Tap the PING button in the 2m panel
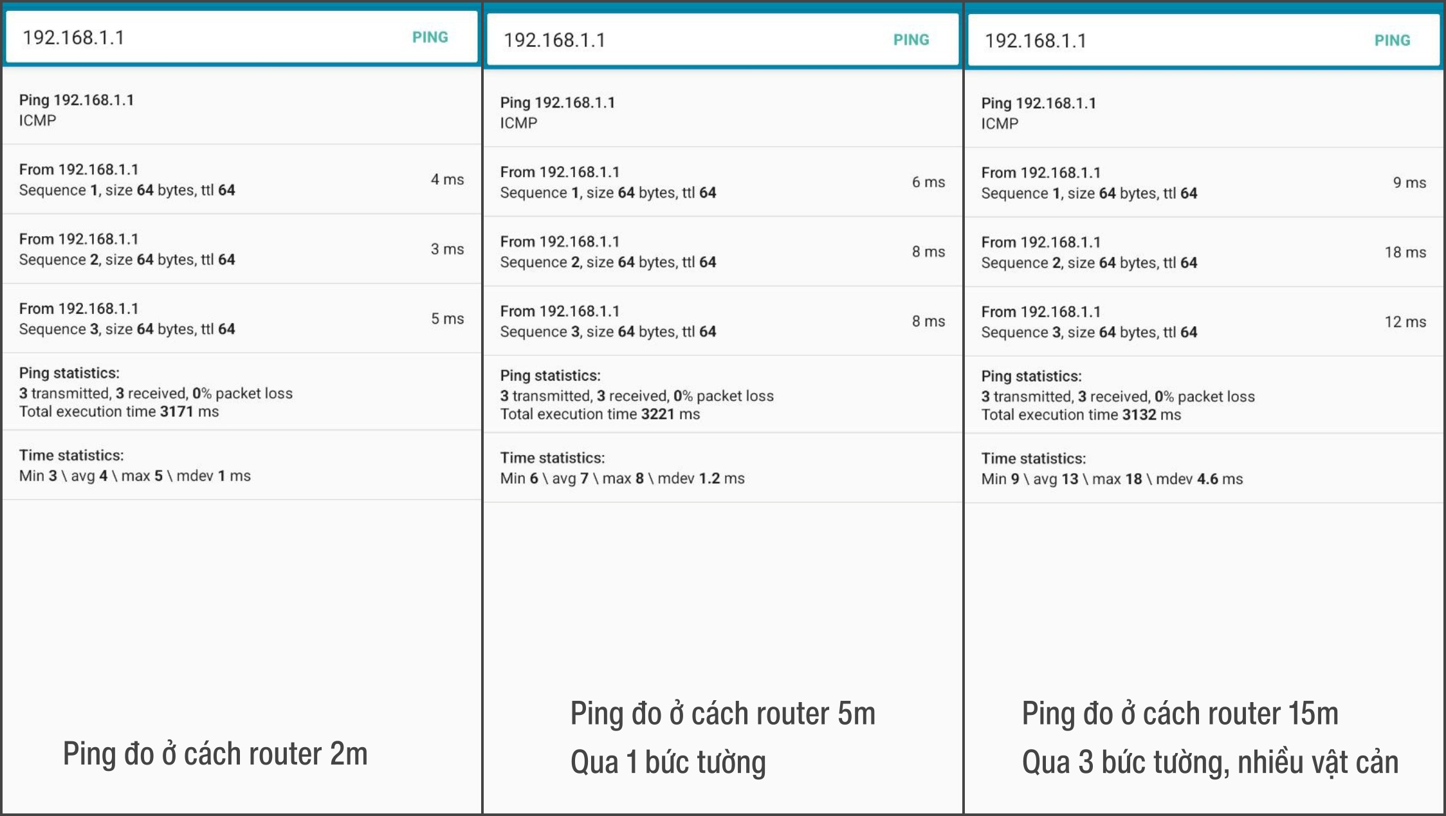 [430, 37]
